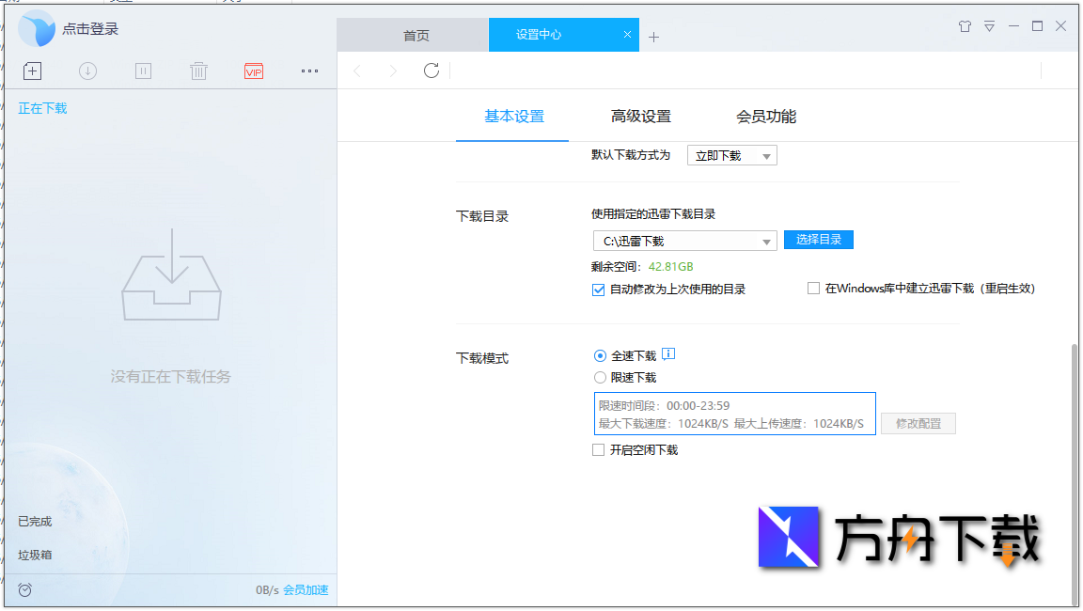Refresh the settings page

431,70
